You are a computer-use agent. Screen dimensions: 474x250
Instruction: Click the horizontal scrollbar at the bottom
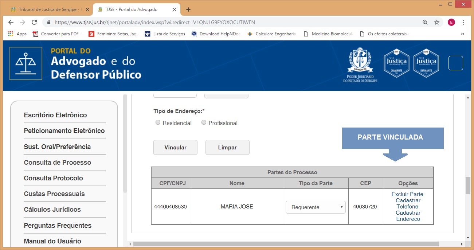[x=286, y=244]
